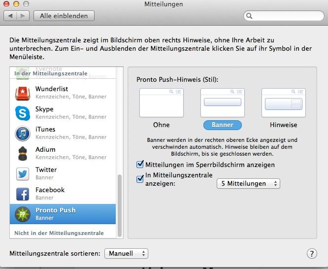Select the iTunes row name
The image size is (328, 269).
(x=45, y=129)
